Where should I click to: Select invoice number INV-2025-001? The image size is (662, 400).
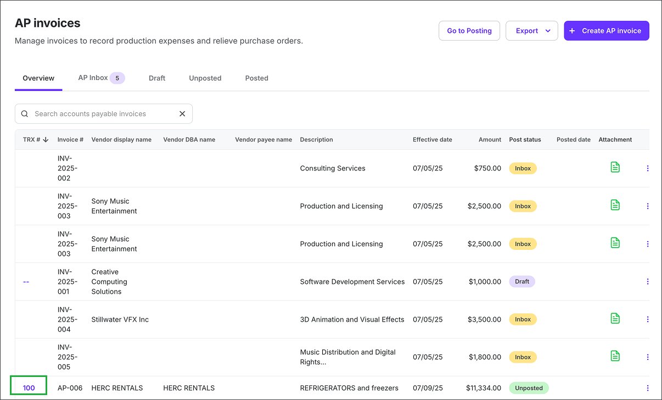tap(68, 282)
